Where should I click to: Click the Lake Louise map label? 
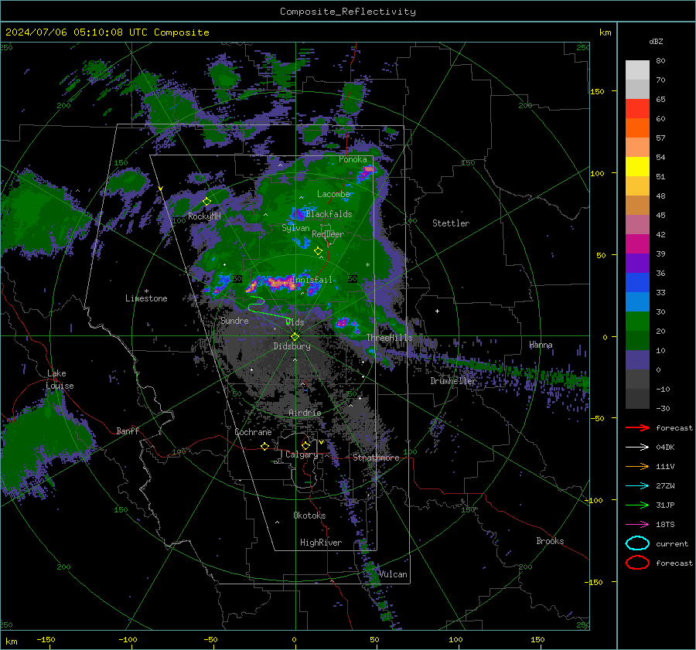pyautogui.click(x=60, y=379)
